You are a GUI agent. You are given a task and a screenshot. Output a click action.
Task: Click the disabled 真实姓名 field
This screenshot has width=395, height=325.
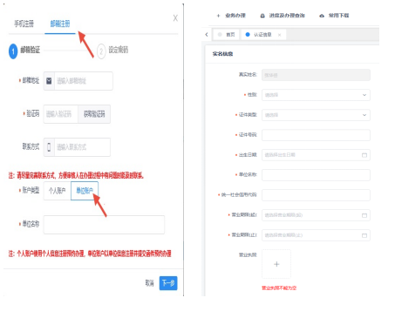[x=316, y=75]
